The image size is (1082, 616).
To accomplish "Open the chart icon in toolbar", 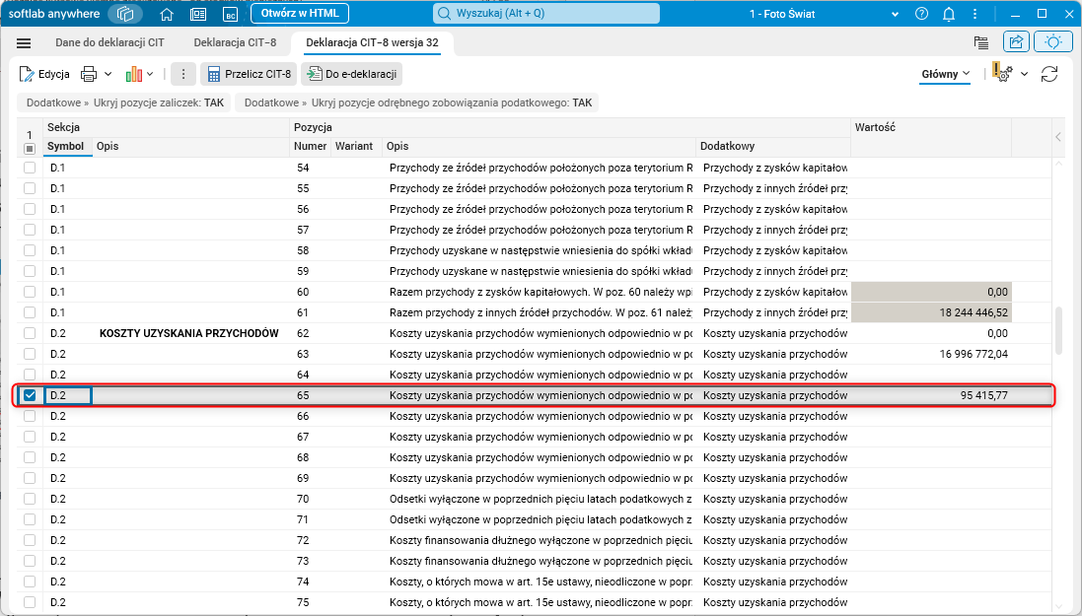I will coord(134,74).
